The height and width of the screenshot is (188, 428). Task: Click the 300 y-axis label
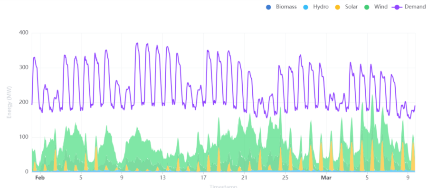click(23, 67)
